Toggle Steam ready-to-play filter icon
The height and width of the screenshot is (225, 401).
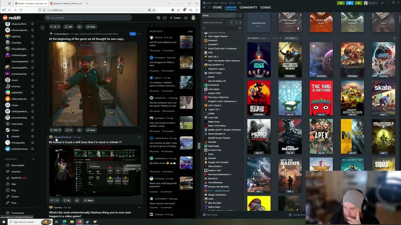tap(240, 22)
